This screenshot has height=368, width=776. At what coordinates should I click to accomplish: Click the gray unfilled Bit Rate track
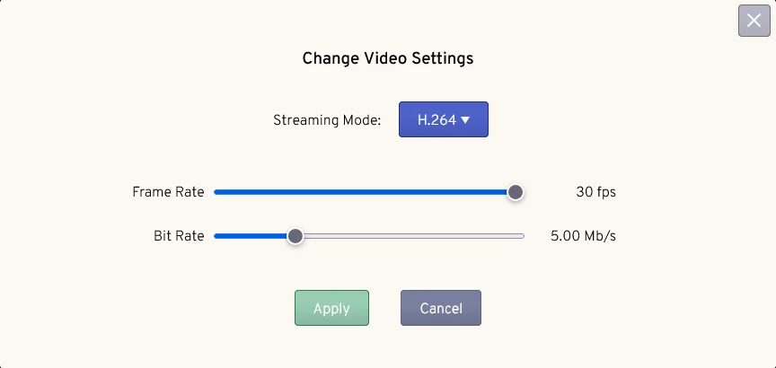coord(413,236)
